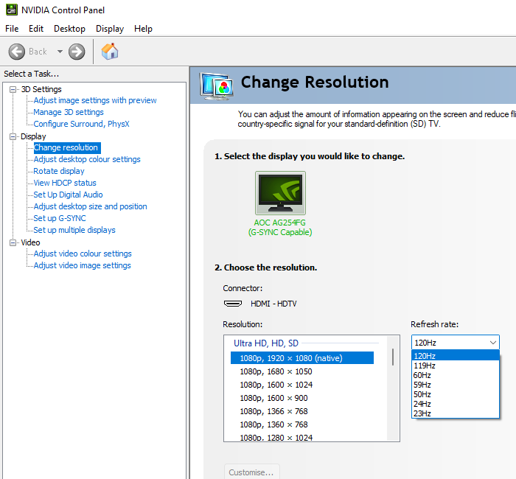The image size is (516, 479).
Task: Open the Help menu
Action: [143, 29]
